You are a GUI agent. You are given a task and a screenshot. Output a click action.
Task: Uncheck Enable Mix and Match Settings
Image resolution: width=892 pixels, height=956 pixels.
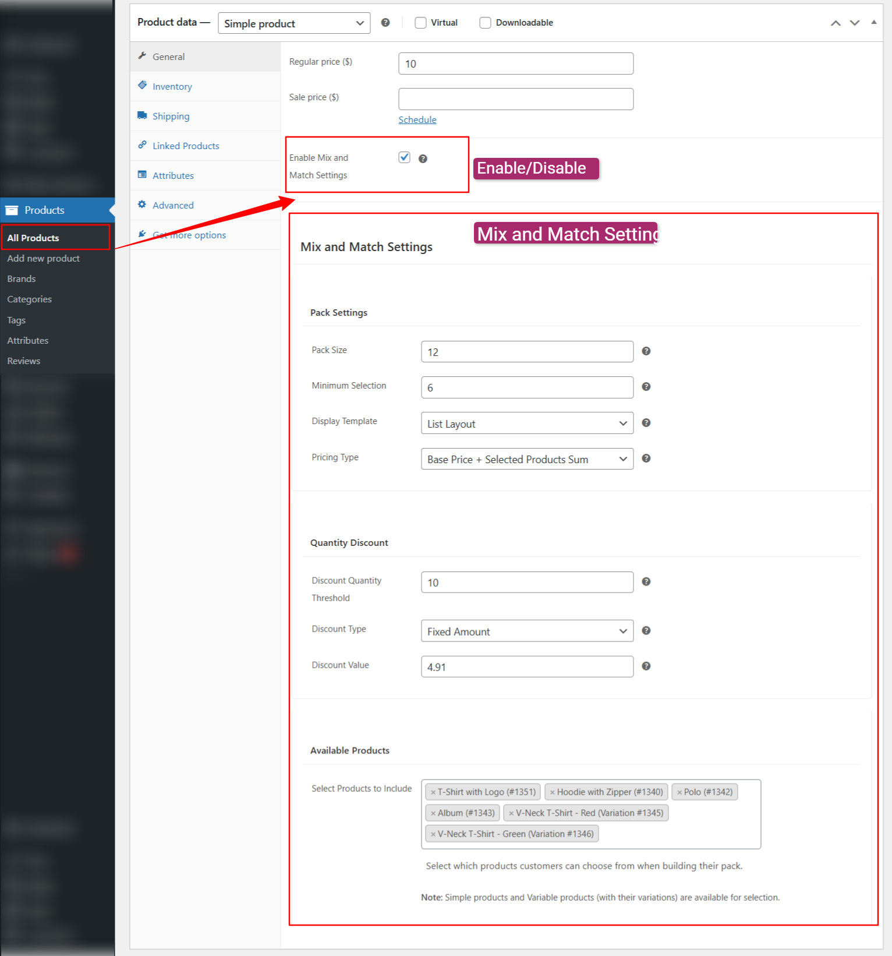coord(405,157)
